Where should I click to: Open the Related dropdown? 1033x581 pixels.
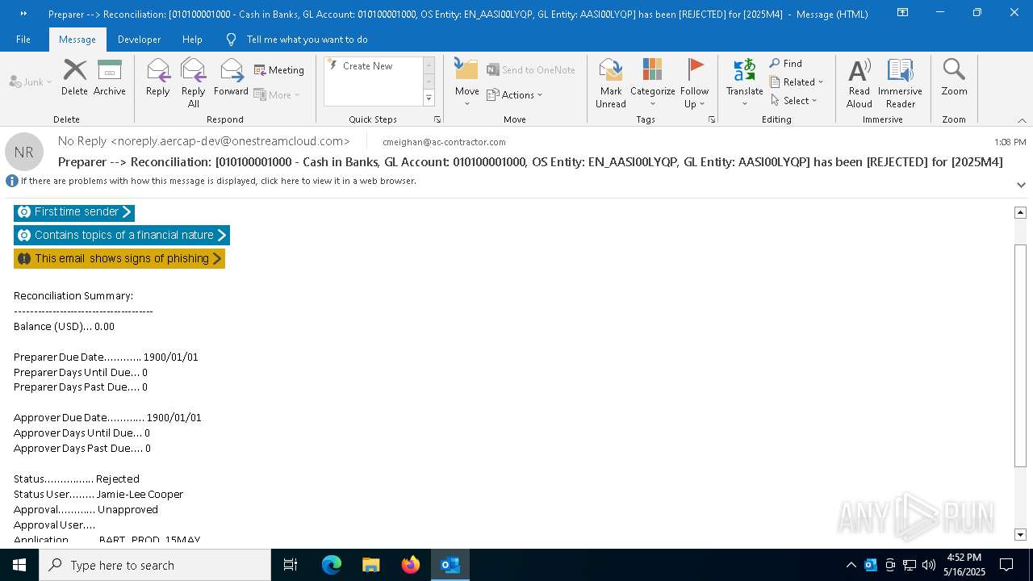[797, 82]
